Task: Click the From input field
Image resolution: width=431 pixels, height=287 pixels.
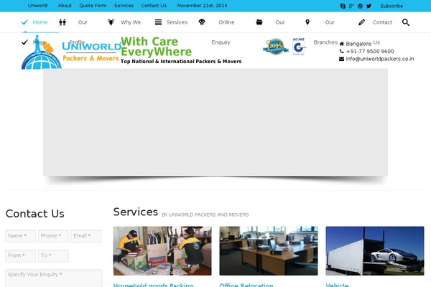Action: pyautogui.click(x=21, y=255)
